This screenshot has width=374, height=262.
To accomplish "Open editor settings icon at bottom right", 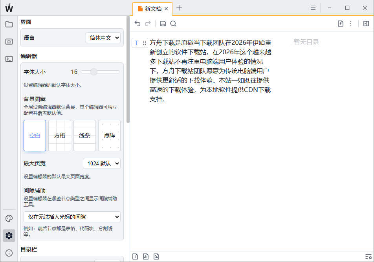I will click(x=368, y=257).
